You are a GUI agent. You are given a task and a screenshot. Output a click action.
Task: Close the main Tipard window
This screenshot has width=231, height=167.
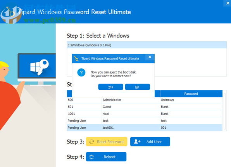(x=228, y=3)
